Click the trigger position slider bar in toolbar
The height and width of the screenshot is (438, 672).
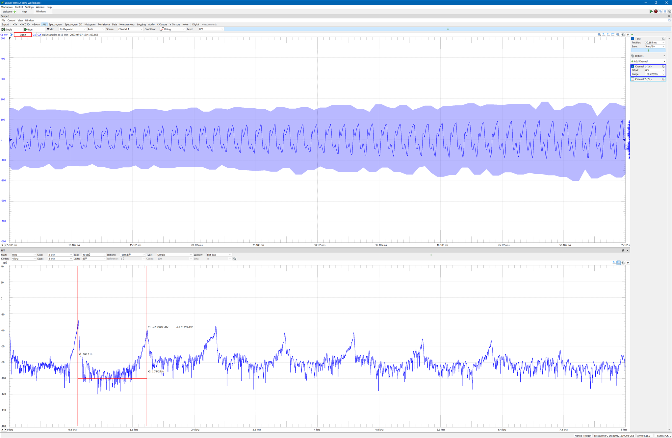tap(448, 29)
